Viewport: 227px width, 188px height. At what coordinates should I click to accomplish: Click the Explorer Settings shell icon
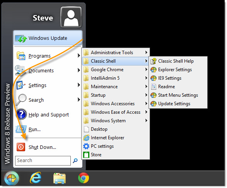[x=154, y=70]
